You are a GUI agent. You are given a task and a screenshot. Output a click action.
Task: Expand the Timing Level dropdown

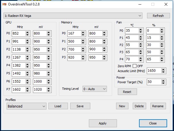point(95,89)
